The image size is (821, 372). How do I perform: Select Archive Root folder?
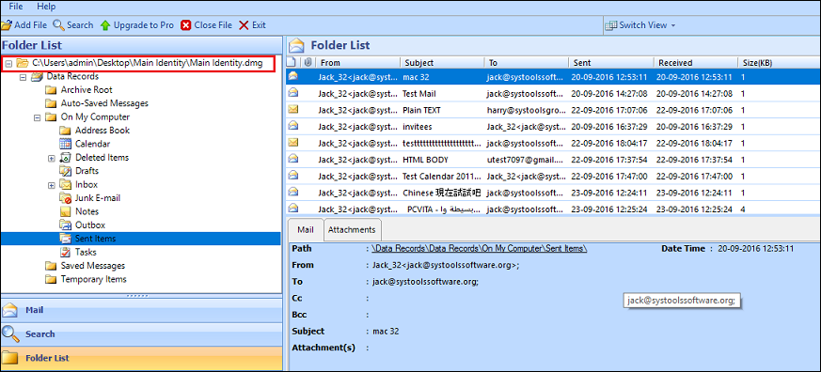[x=87, y=90]
